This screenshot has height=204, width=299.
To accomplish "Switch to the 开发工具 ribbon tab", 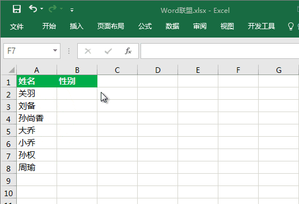I will point(261,26).
